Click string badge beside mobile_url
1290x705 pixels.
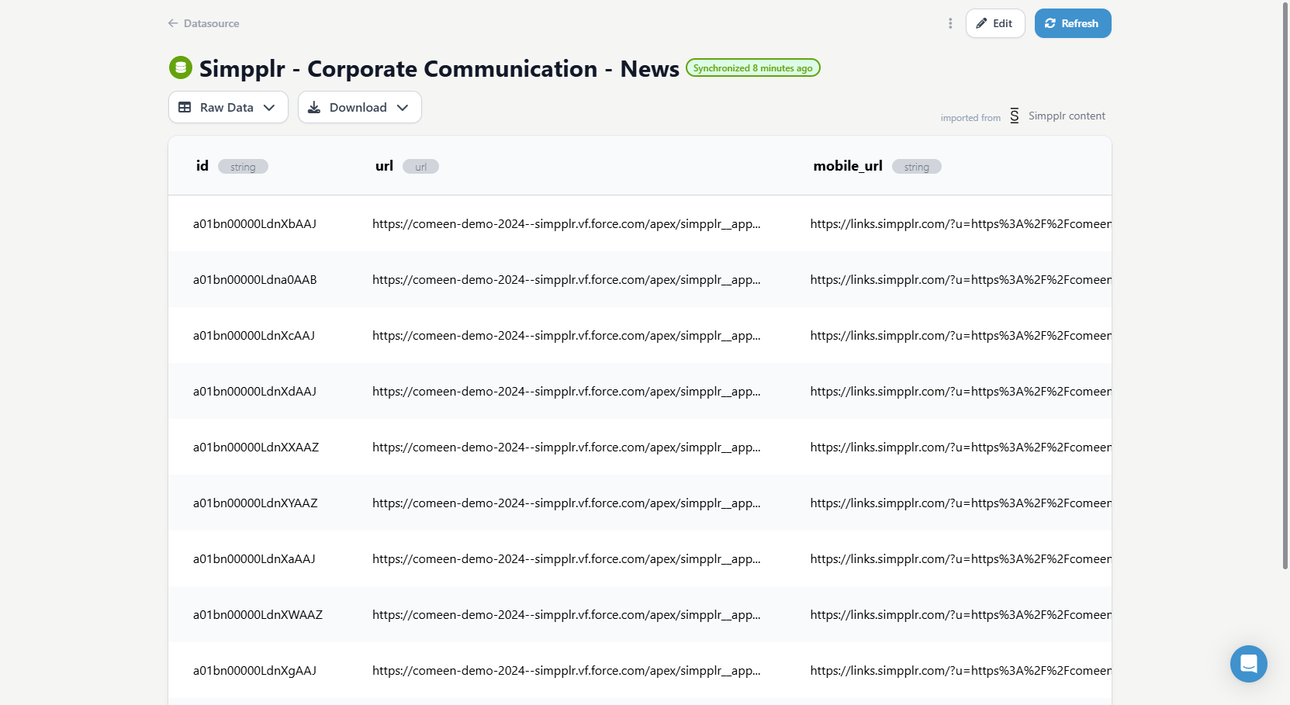916,167
